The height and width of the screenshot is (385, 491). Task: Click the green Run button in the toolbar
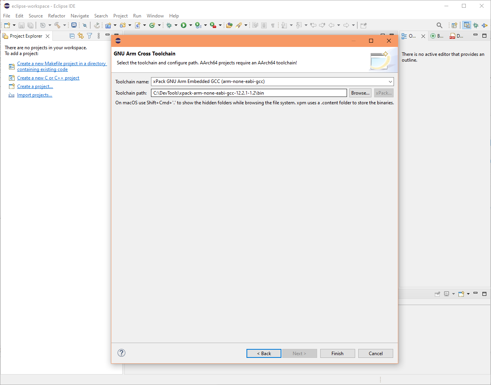(x=184, y=25)
